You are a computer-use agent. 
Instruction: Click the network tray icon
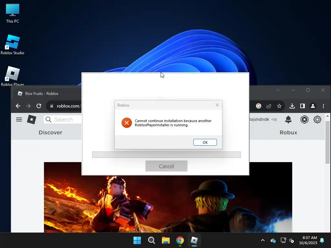coord(283,240)
